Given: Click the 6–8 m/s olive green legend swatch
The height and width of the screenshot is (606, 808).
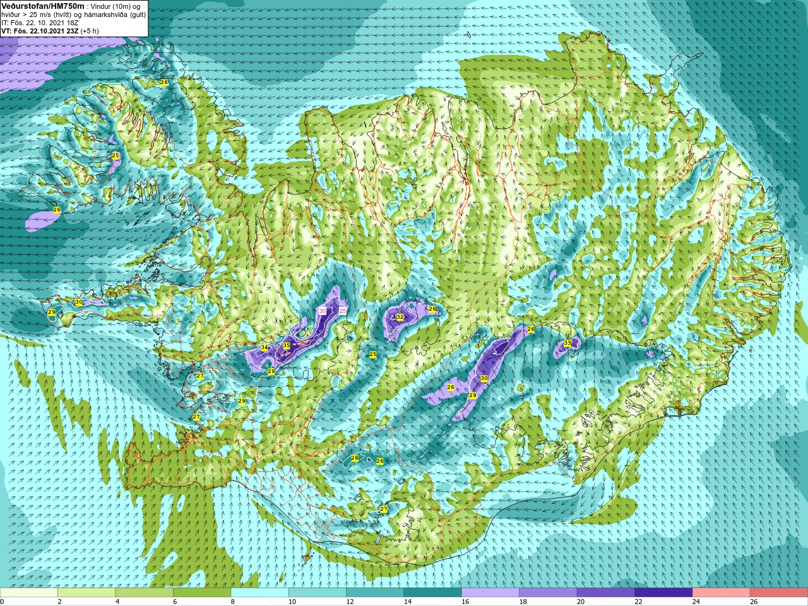Looking at the screenshot, I should [202, 593].
